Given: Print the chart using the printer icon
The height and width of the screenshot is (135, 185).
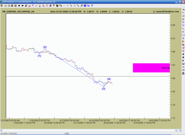Looking at the screenshot, I should click(26, 6).
